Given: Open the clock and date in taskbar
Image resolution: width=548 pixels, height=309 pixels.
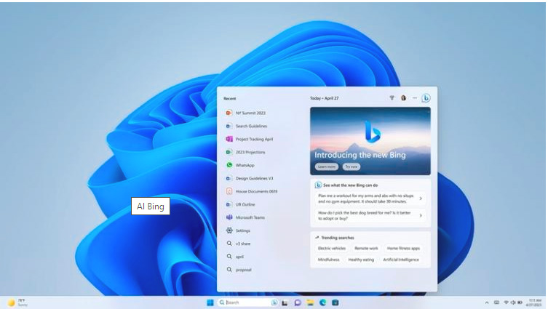Looking at the screenshot, I should click(535, 302).
